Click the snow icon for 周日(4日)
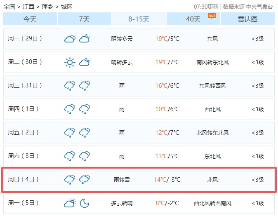Screen dimensions: 278x216 [x=85, y=180]
